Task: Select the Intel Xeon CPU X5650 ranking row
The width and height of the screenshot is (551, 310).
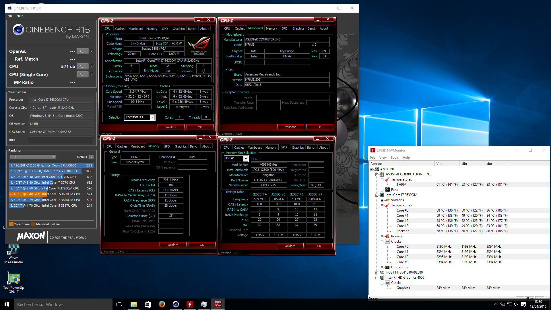Action: (51, 165)
